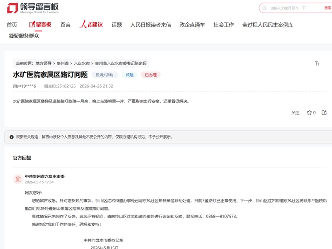Open the 政企直通车 navigation item
Viewport: 332px width, 249px height.
[192, 25]
